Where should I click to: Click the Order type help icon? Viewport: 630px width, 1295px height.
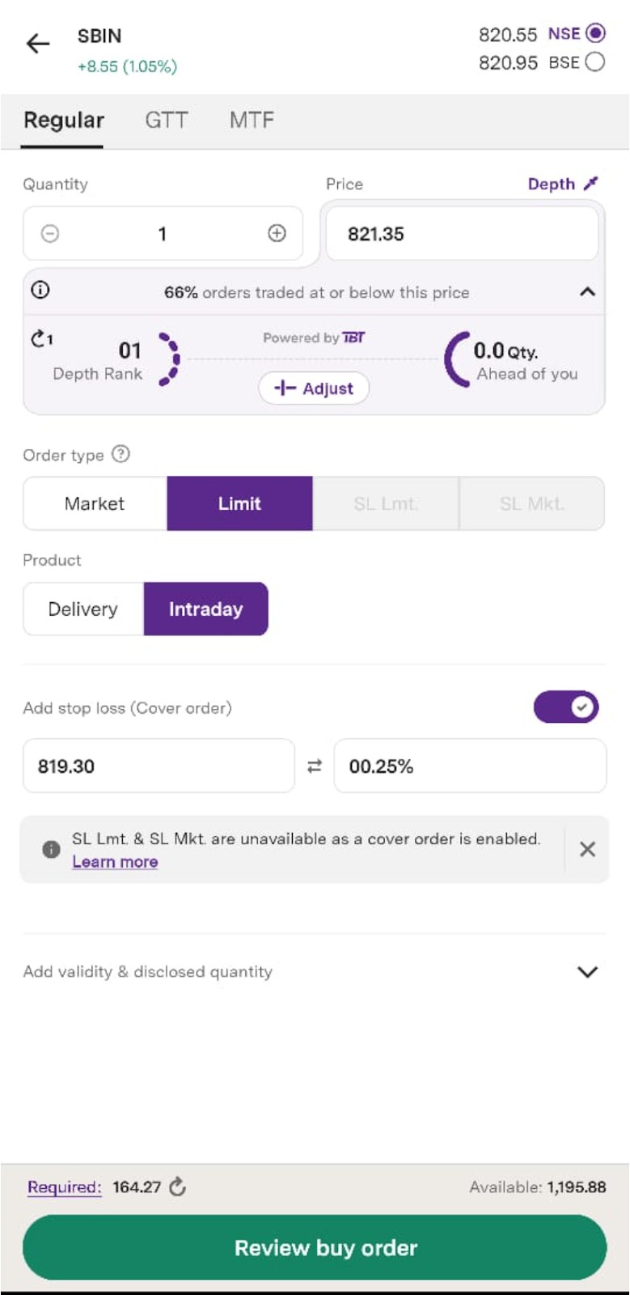click(121, 454)
